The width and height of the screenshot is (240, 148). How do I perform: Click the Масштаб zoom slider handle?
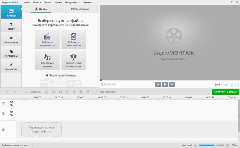pyautogui.click(x=215, y=145)
